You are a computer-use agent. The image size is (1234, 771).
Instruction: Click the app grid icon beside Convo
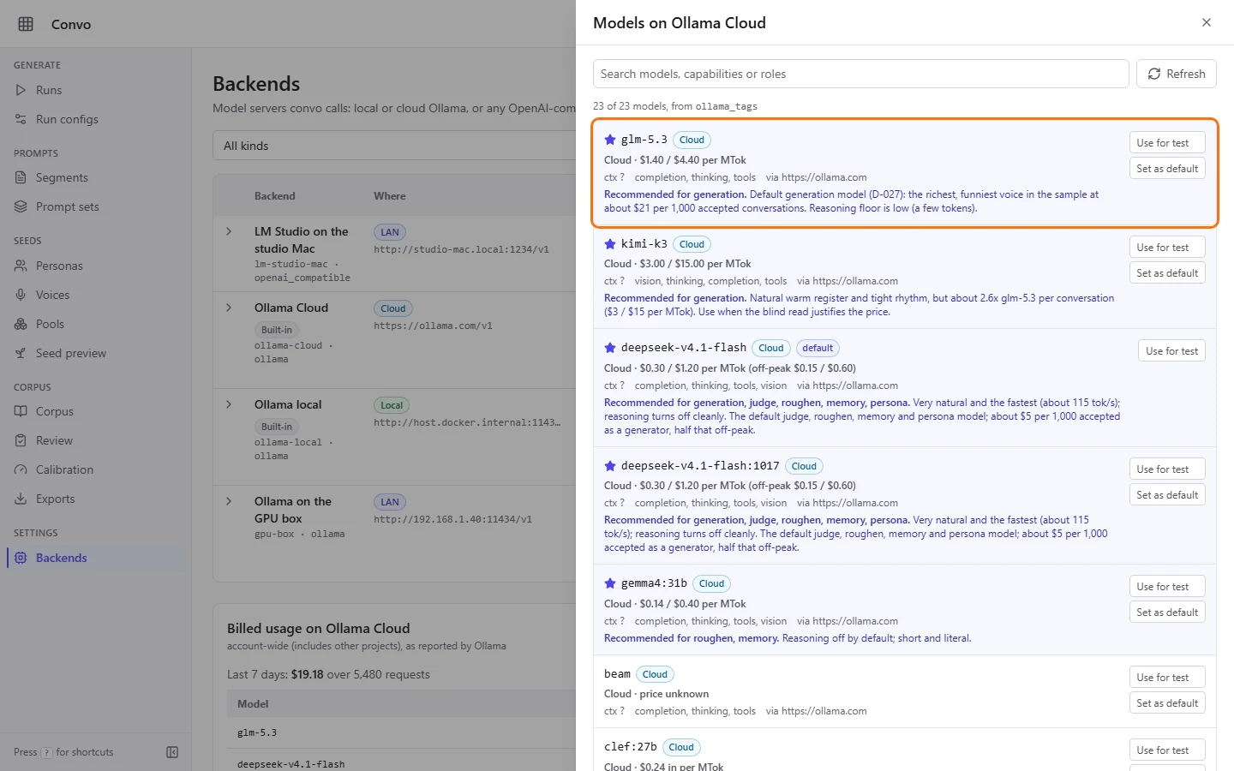26,24
